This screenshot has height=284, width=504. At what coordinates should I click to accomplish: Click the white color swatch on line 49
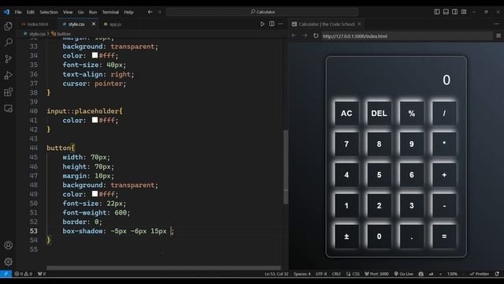(x=94, y=193)
